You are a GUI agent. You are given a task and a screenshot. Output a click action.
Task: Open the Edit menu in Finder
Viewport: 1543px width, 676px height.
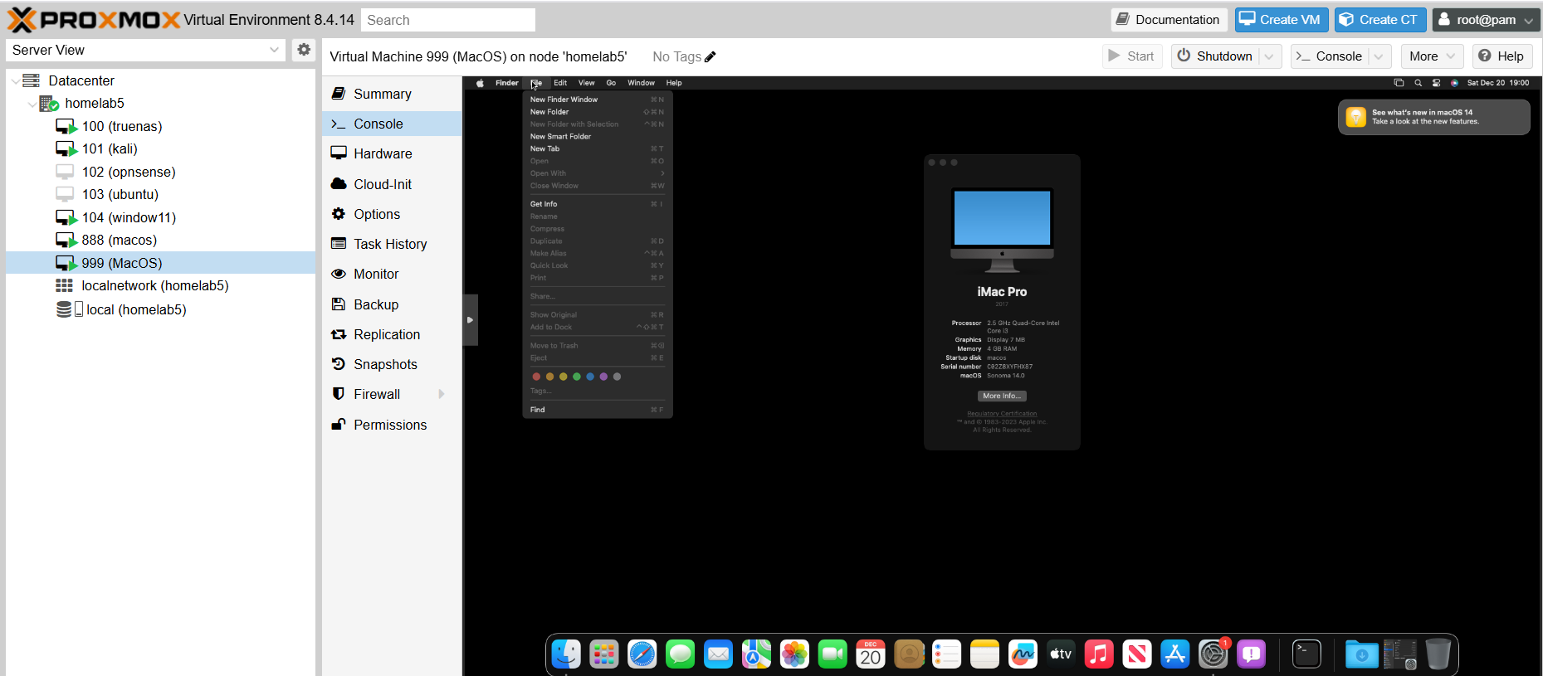pos(560,83)
